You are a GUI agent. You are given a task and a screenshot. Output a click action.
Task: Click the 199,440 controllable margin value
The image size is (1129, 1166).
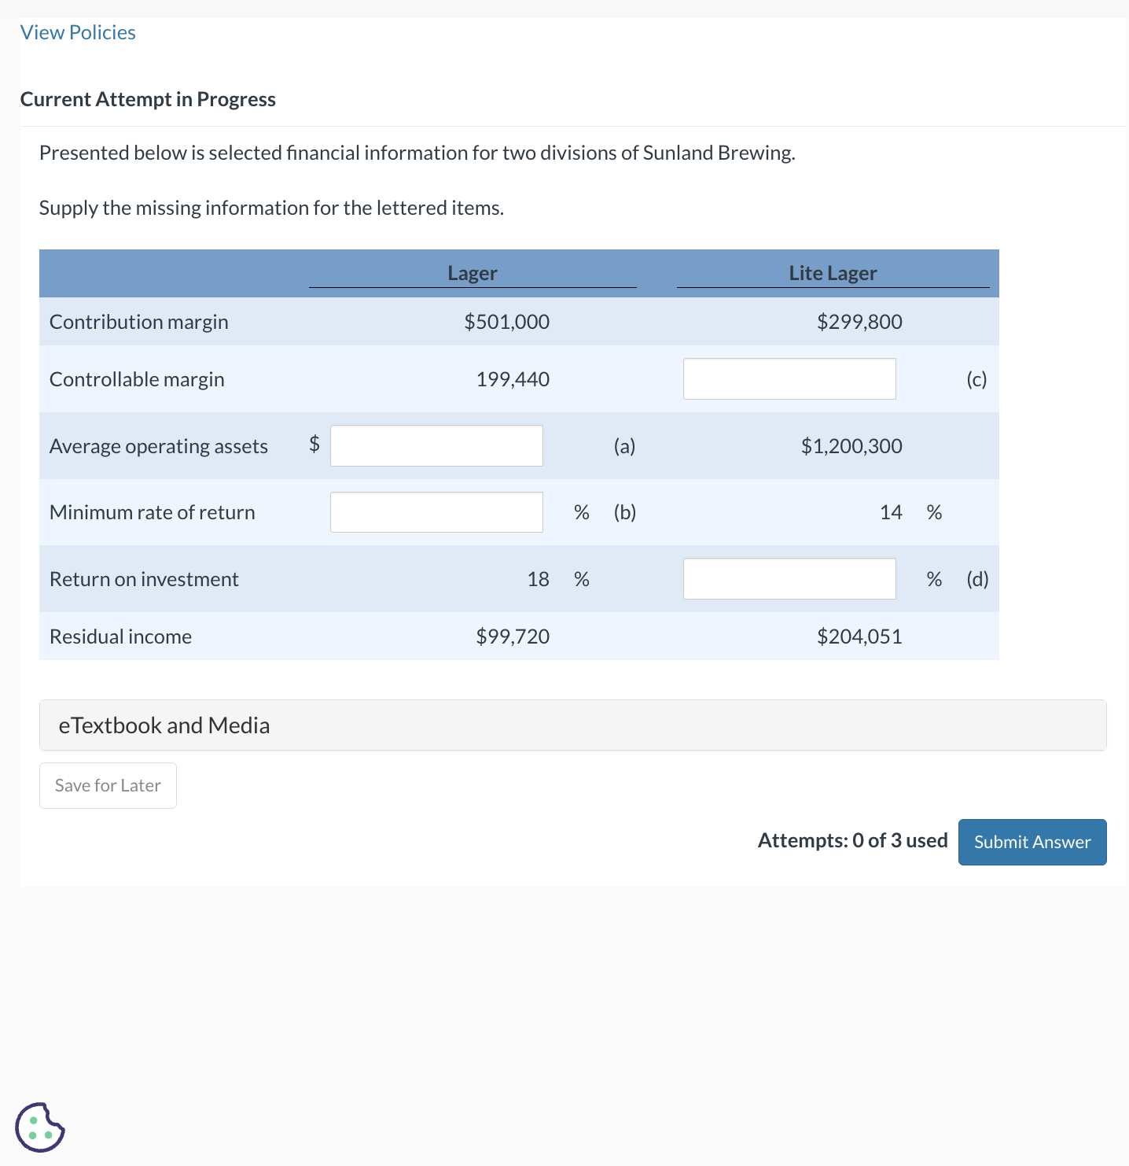click(x=513, y=378)
